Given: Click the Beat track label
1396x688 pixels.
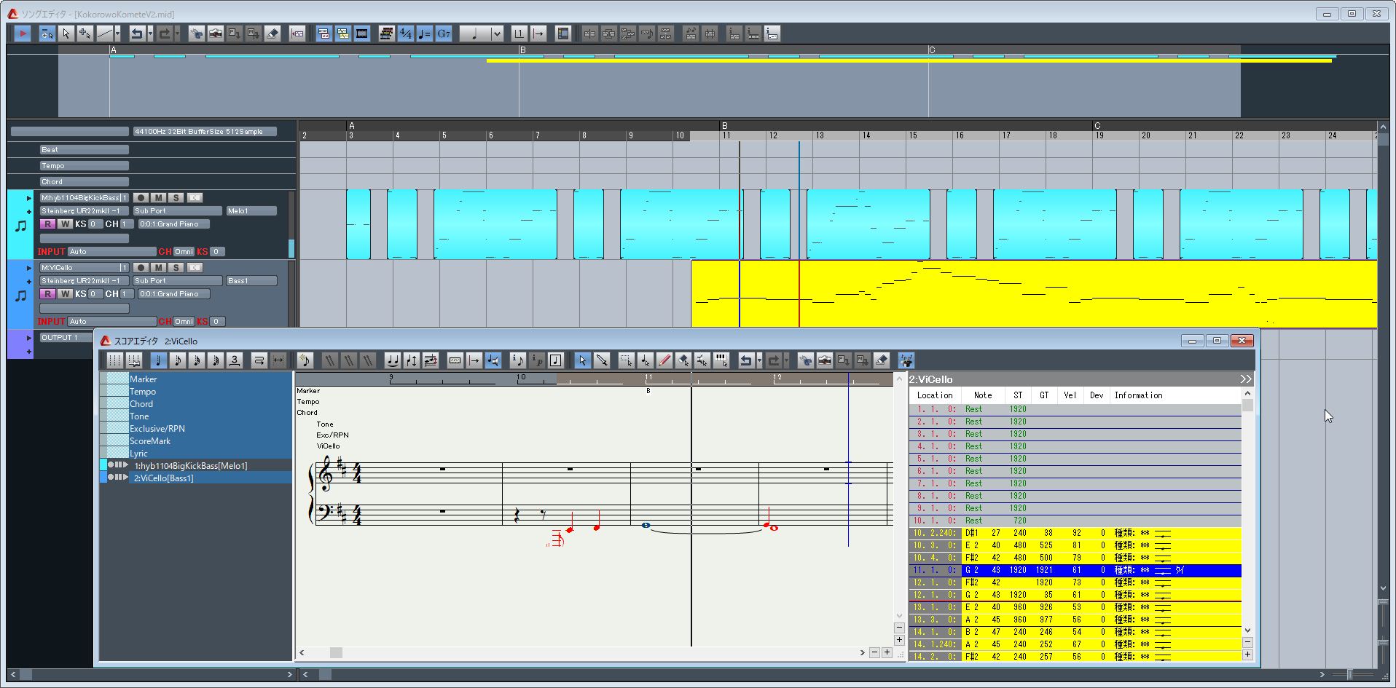Looking at the screenshot, I should pos(84,150).
